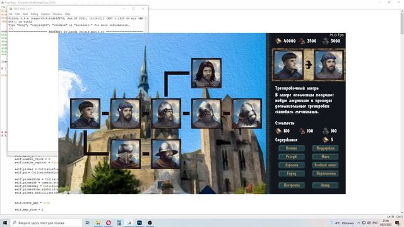
Task: Click the Назад button
Action: tap(325, 185)
